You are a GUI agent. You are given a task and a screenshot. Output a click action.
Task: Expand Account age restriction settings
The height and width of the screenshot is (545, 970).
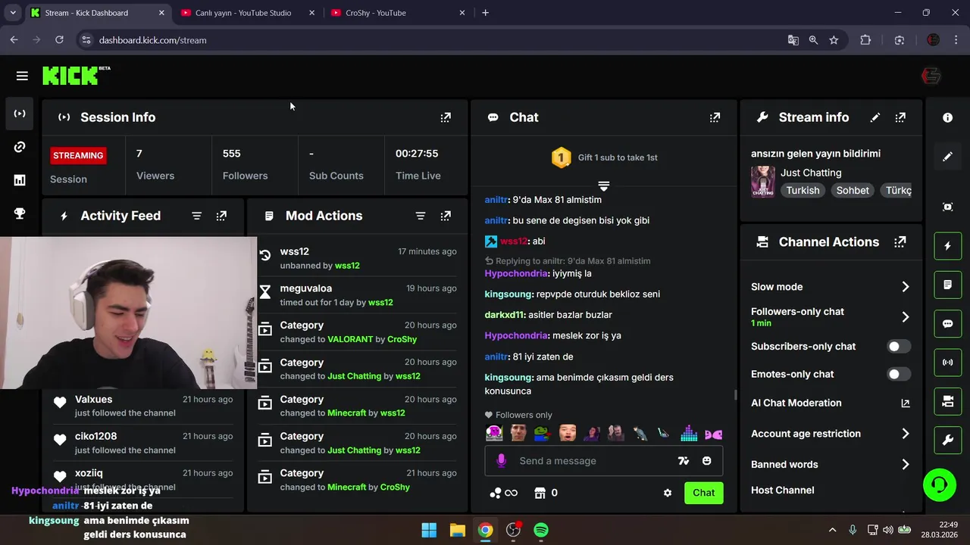click(905, 434)
